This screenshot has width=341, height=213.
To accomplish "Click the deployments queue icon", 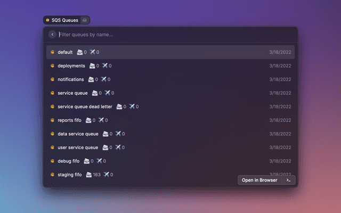I will [53, 66].
